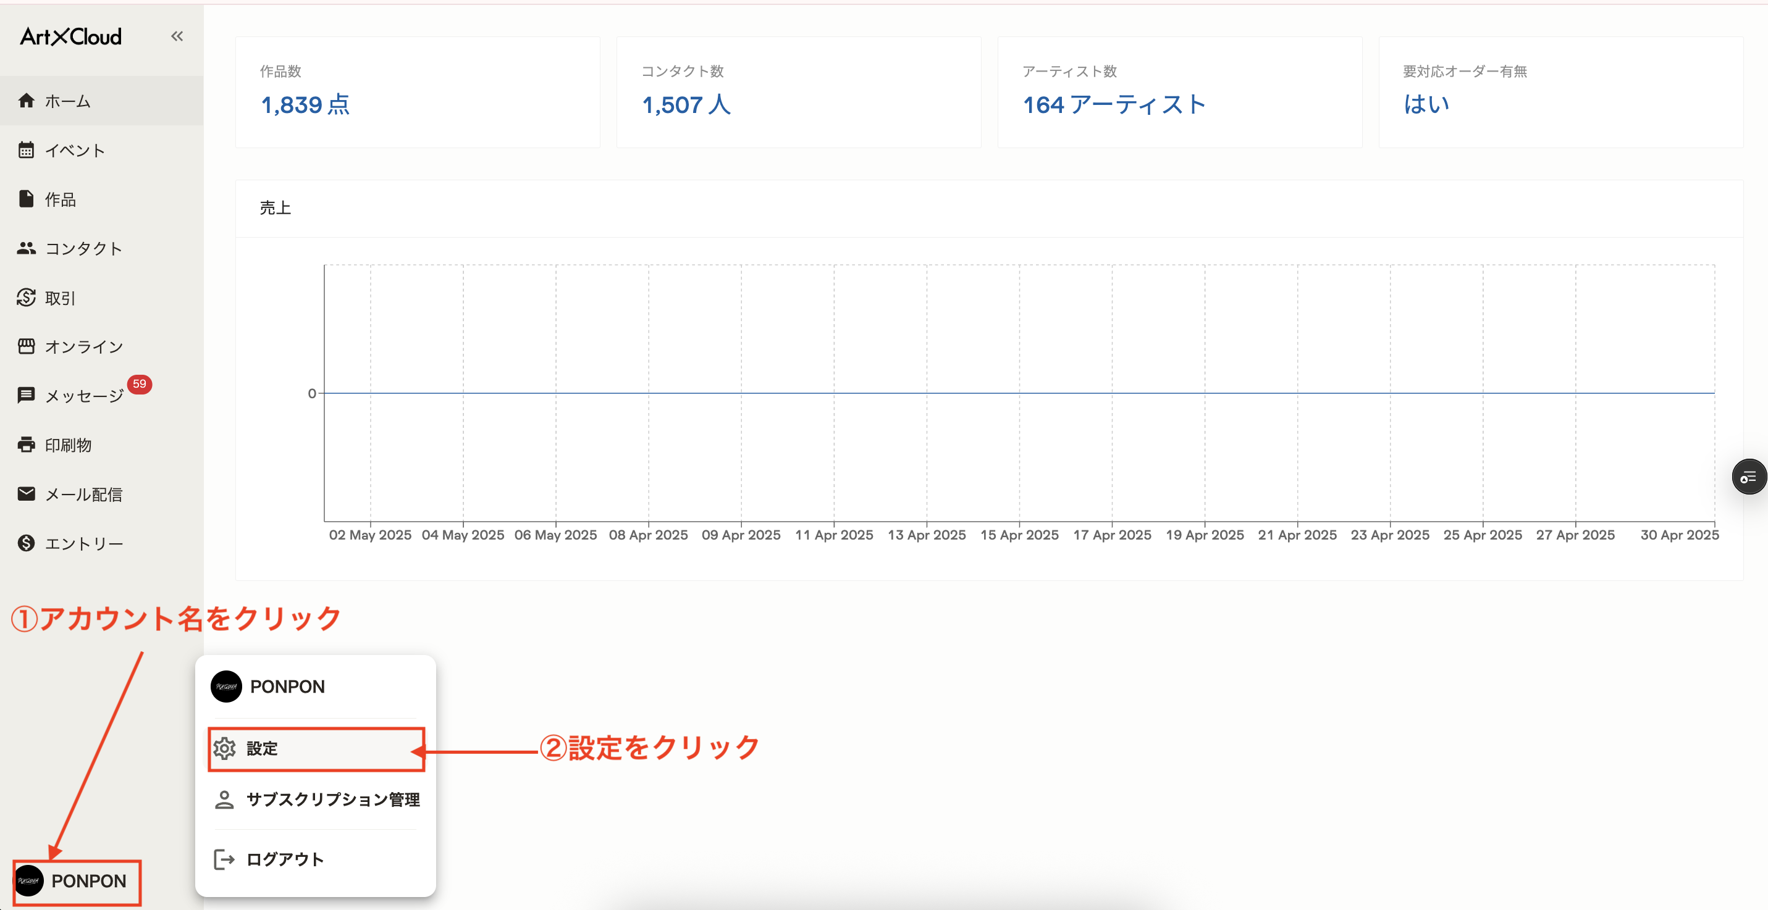Click the 02 May 2025 axis label
This screenshot has height=910, width=1768.
tap(370, 535)
